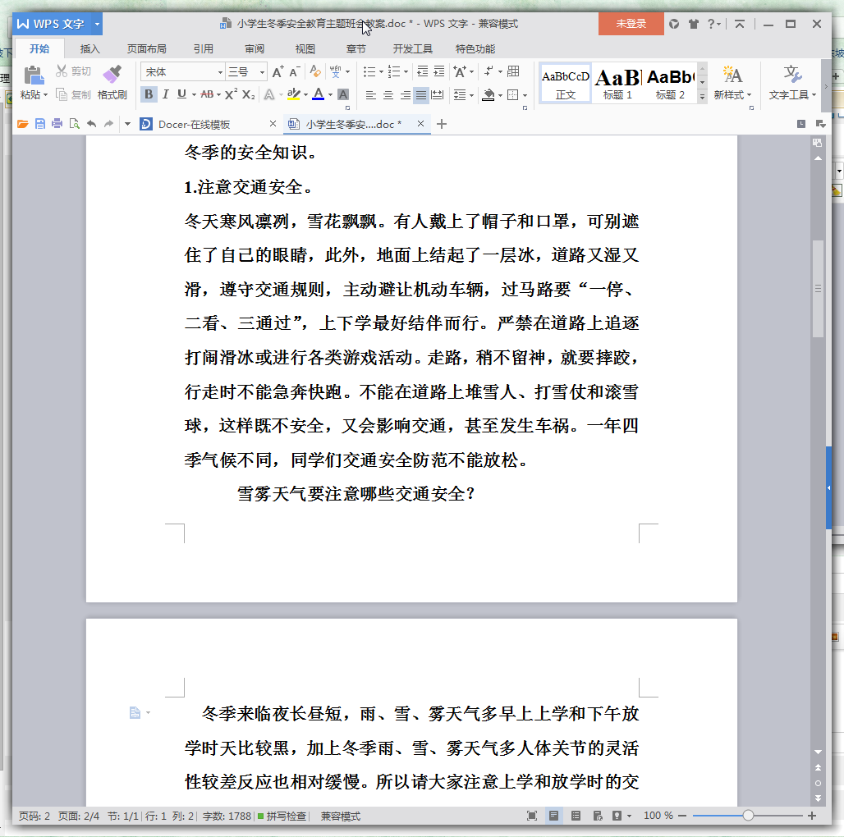Increase paragraph indent

[x=439, y=71]
